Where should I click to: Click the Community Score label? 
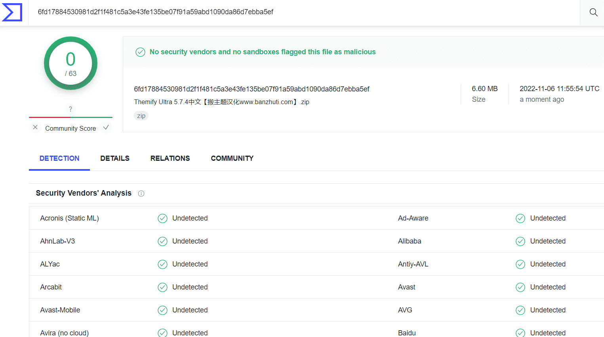(x=70, y=128)
